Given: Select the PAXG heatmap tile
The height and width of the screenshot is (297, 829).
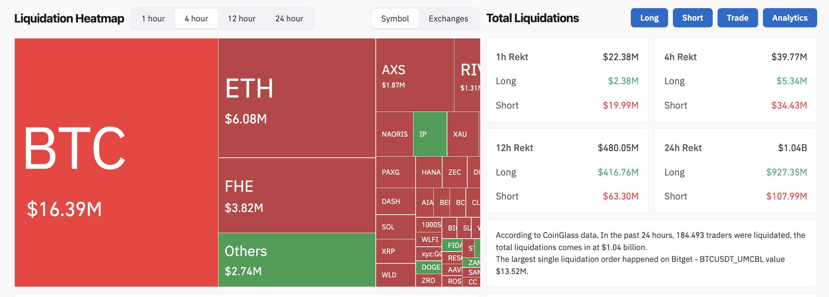Looking at the screenshot, I should [395, 172].
